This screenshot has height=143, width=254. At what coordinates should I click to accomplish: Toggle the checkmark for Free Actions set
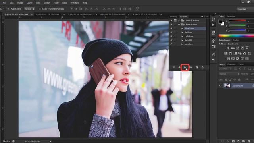[x=171, y=25]
